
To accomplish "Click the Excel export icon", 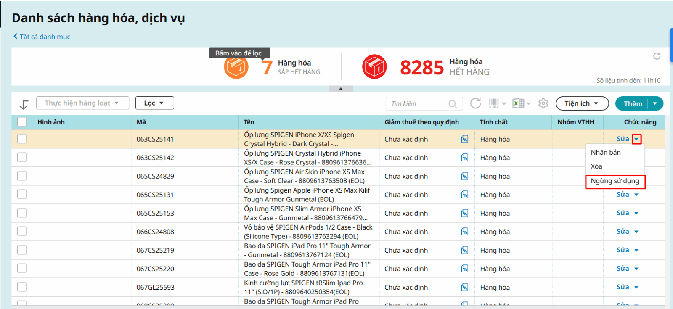I will click(518, 103).
